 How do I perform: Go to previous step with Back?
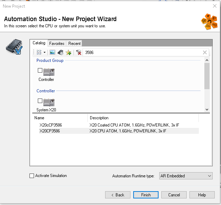(x=118, y=195)
